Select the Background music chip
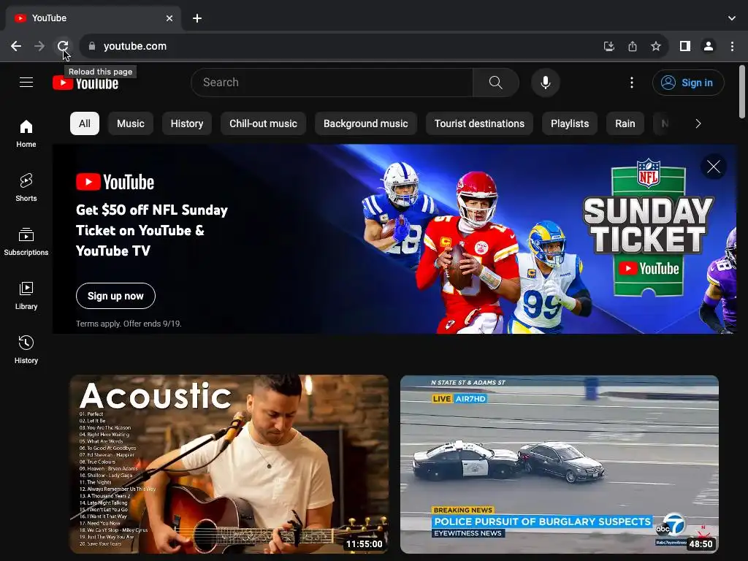 [366, 123]
